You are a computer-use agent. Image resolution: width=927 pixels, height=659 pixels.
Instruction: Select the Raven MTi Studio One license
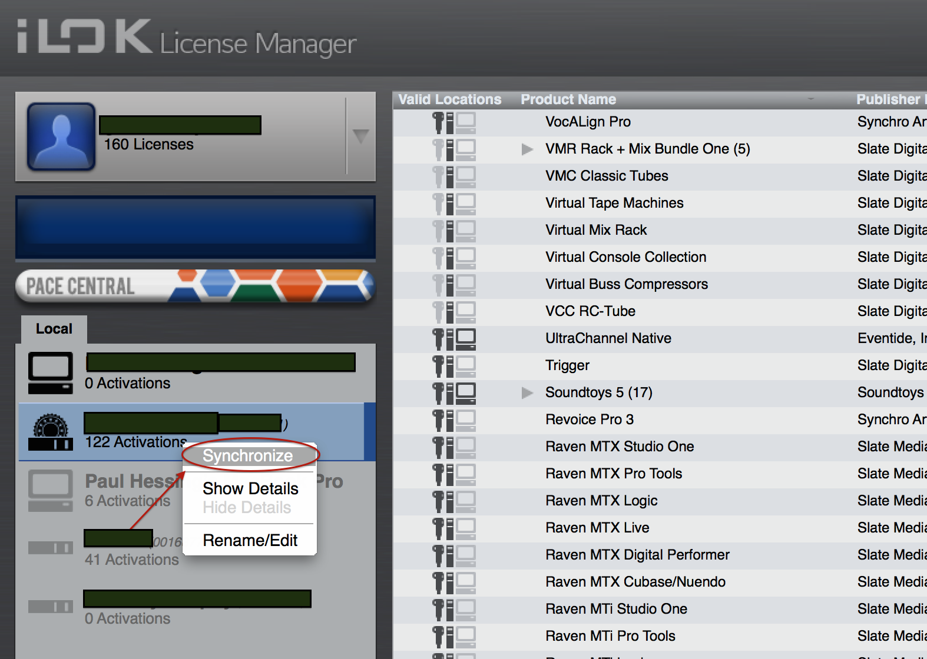(x=660, y=610)
